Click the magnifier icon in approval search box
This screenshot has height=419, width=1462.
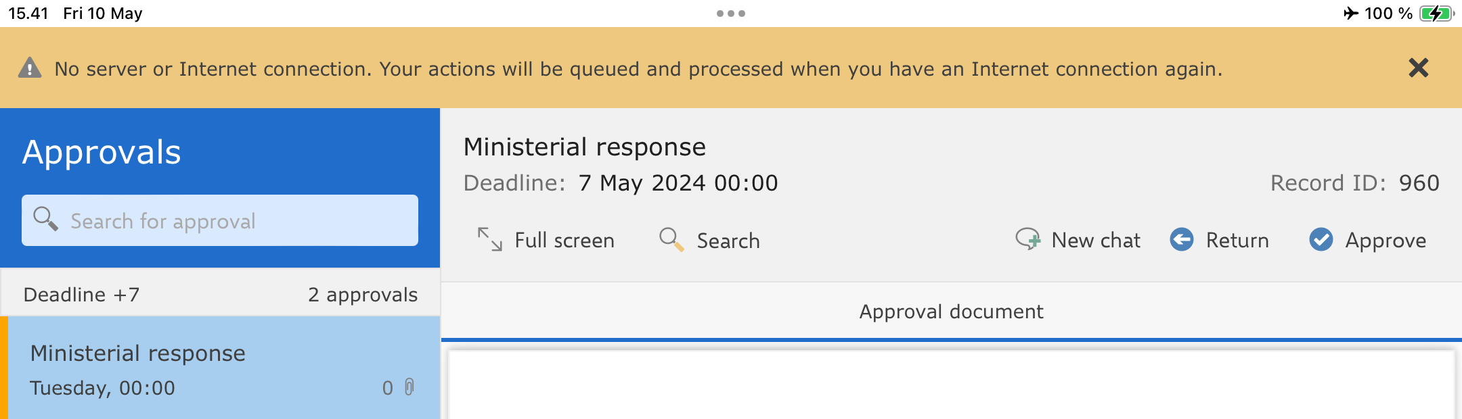point(46,220)
